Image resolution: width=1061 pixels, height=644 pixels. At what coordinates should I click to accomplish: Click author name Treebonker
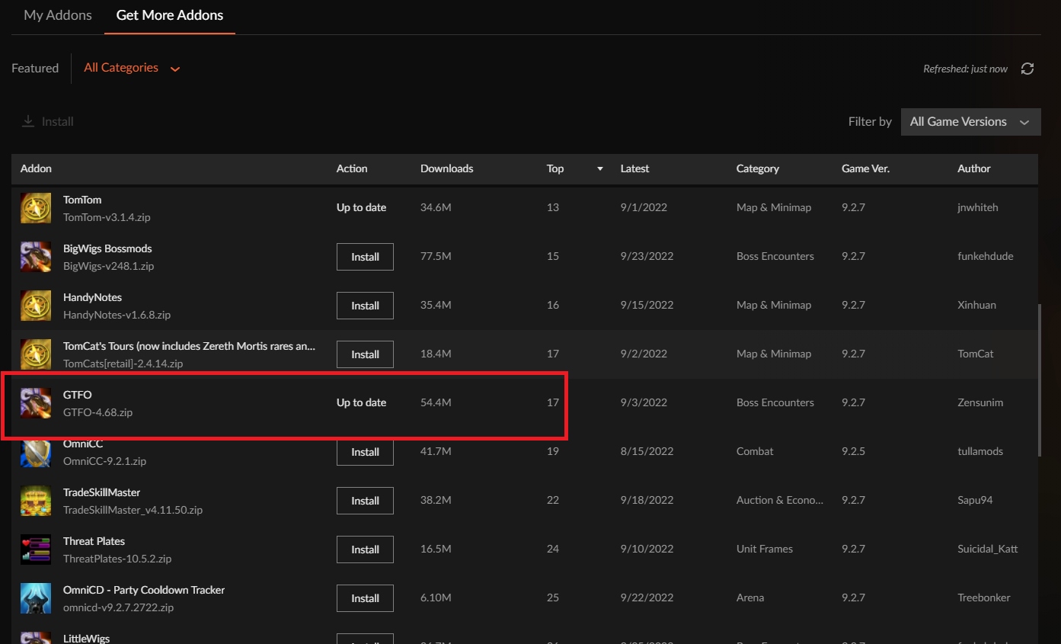(984, 598)
